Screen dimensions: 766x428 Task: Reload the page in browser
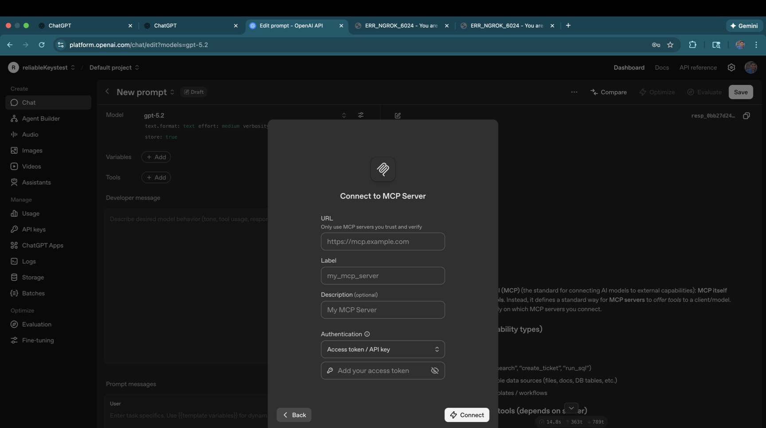point(42,45)
